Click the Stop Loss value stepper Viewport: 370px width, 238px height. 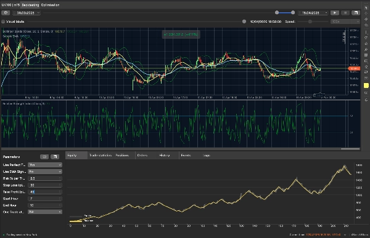click(x=60, y=185)
